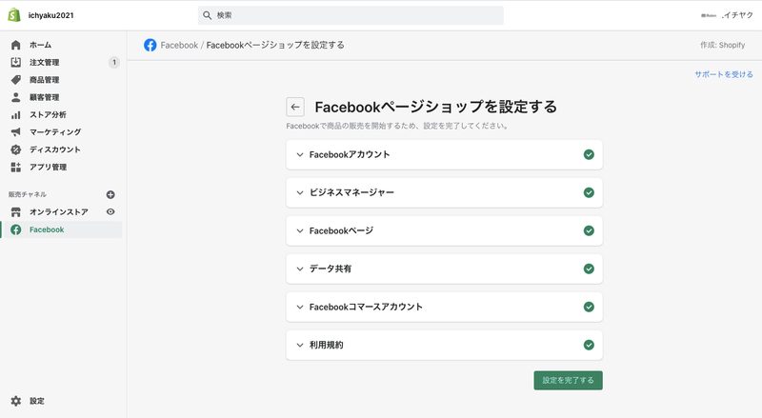Click the ディスカウント discount badge icon

click(x=15, y=149)
